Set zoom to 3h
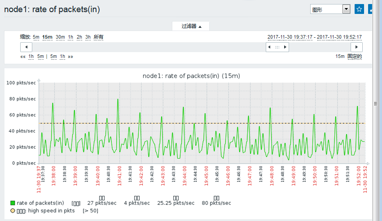This screenshot has height=221, width=382. tap(88, 37)
